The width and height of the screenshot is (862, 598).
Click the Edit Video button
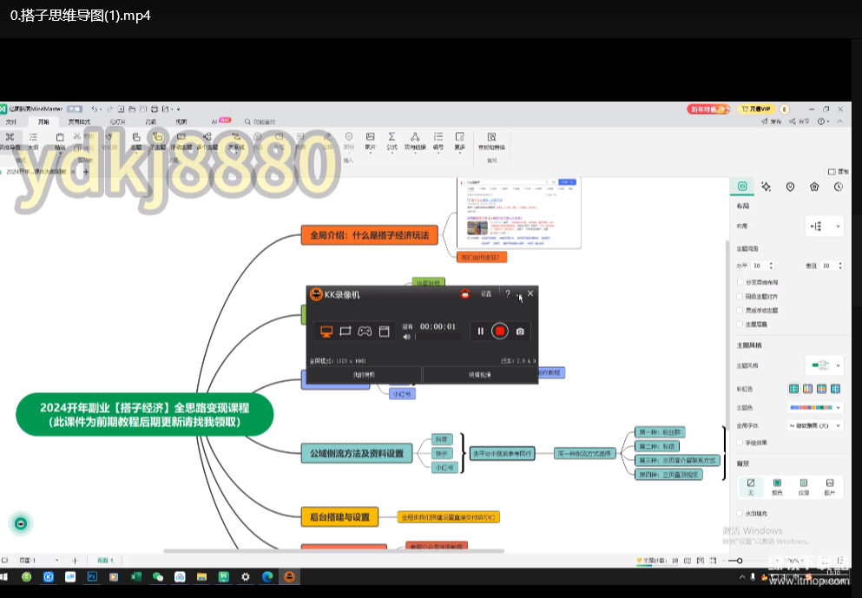pyautogui.click(x=481, y=374)
